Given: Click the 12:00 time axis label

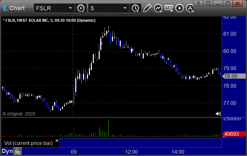Looking at the screenshot, I should click(x=131, y=152).
